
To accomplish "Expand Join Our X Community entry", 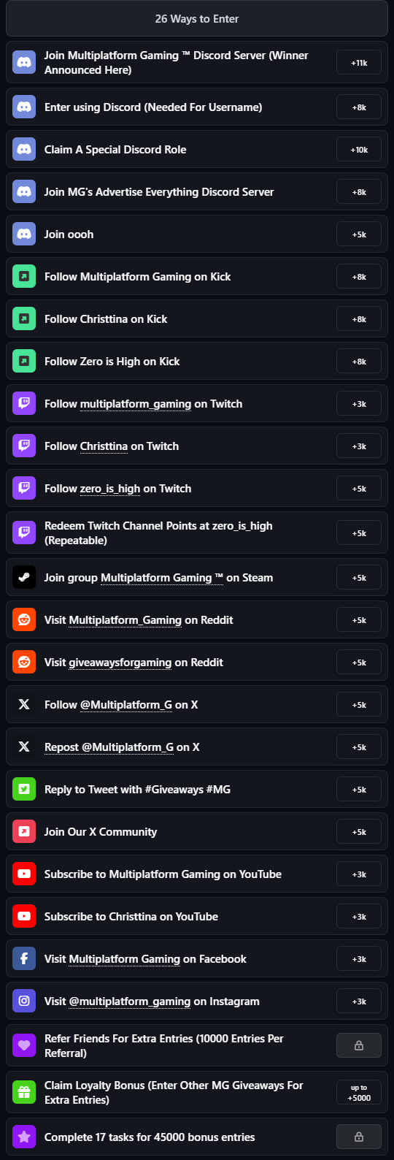I will [x=197, y=832].
